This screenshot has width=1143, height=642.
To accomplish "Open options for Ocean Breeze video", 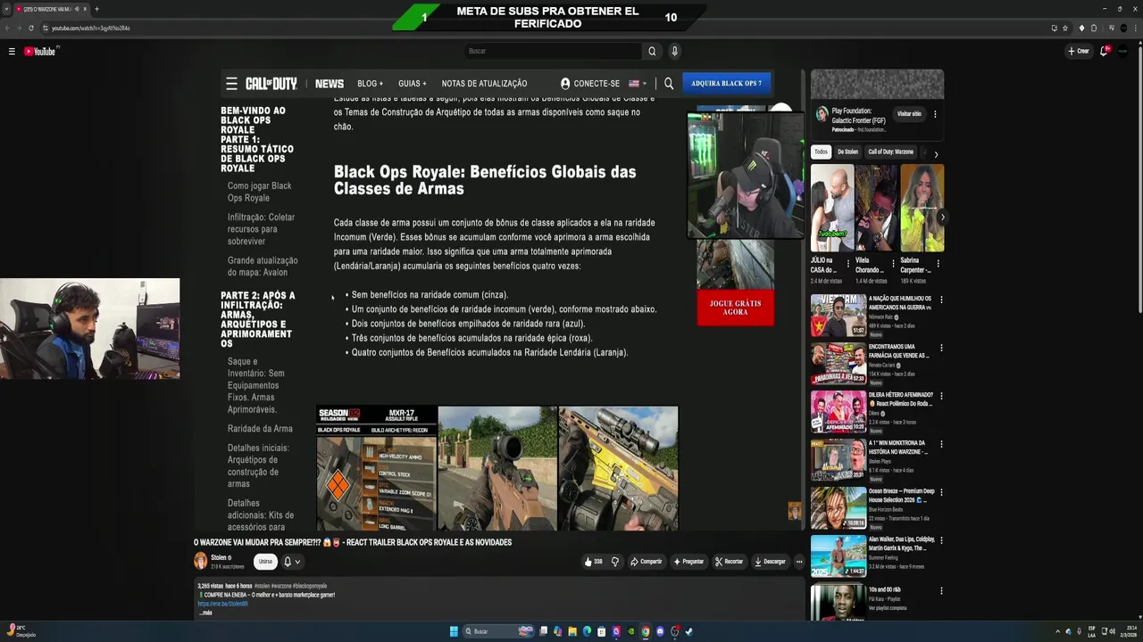I will click(x=941, y=492).
